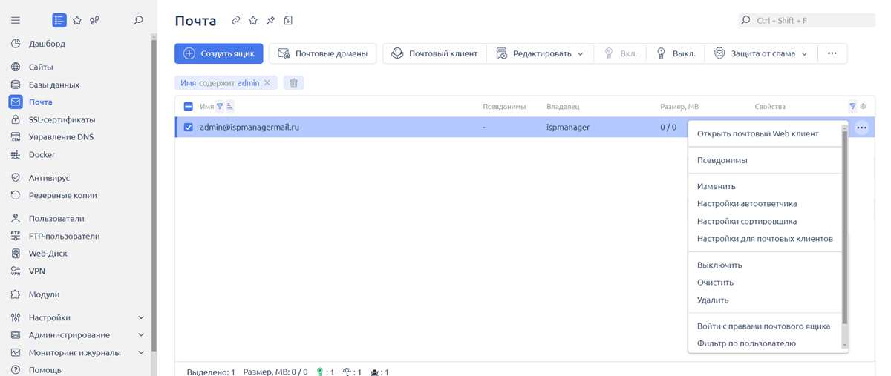Choose Открыть почтовый Web клиент
Viewport: 891px width, 376px height.
pyautogui.click(x=757, y=134)
